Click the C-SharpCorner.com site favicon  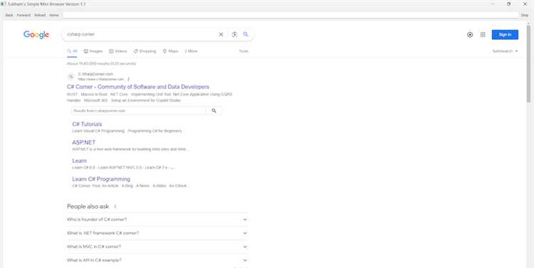(x=70, y=77)
